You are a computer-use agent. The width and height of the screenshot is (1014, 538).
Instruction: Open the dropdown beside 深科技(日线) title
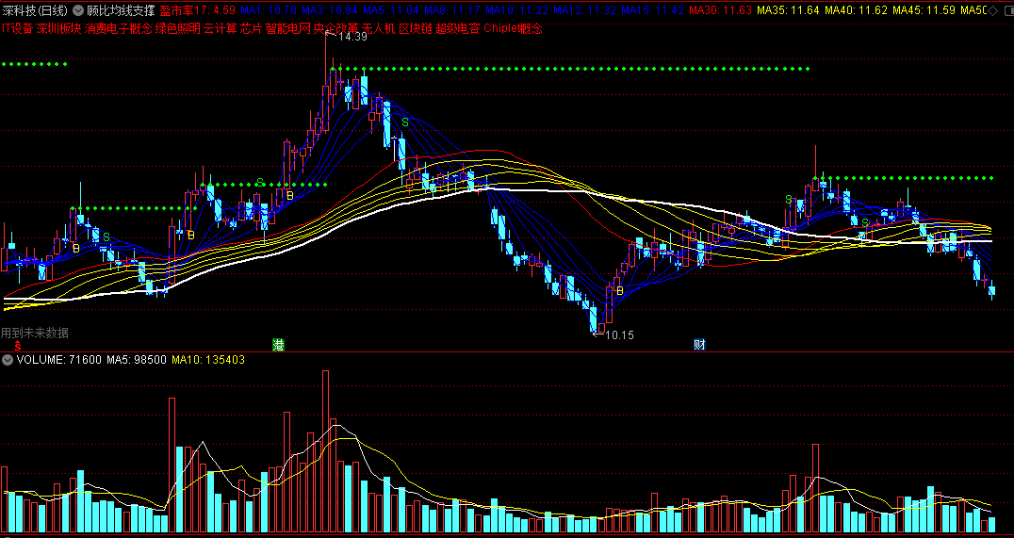tap(78, 10)
